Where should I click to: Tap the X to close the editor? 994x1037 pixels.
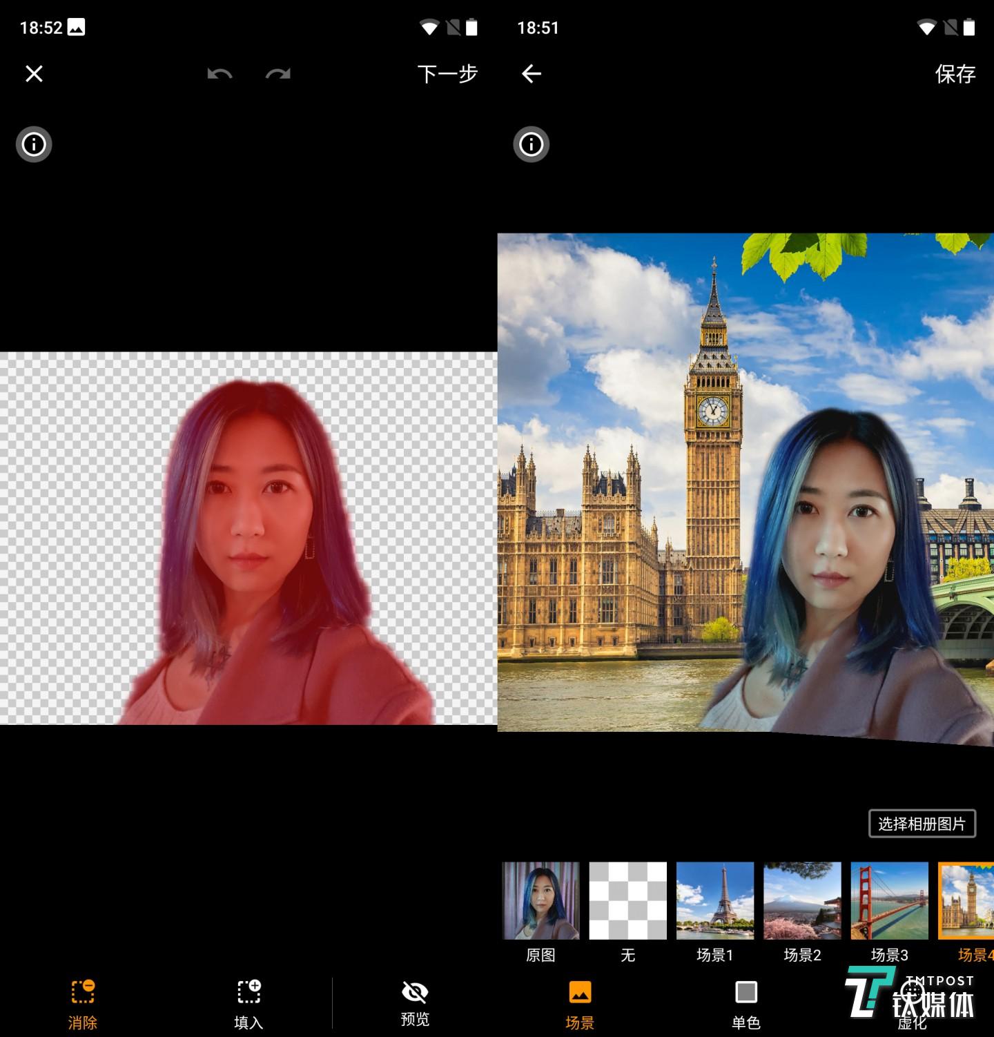click(x=34, y=74)
